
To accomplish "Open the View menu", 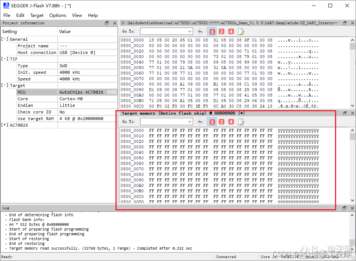I will [77, 15].
